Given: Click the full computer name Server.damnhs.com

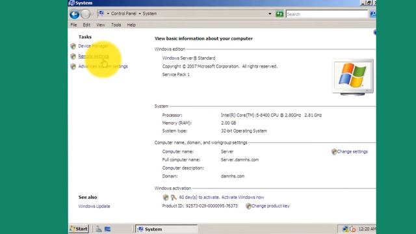Looking at the screenshot, I should click(240, 160).
